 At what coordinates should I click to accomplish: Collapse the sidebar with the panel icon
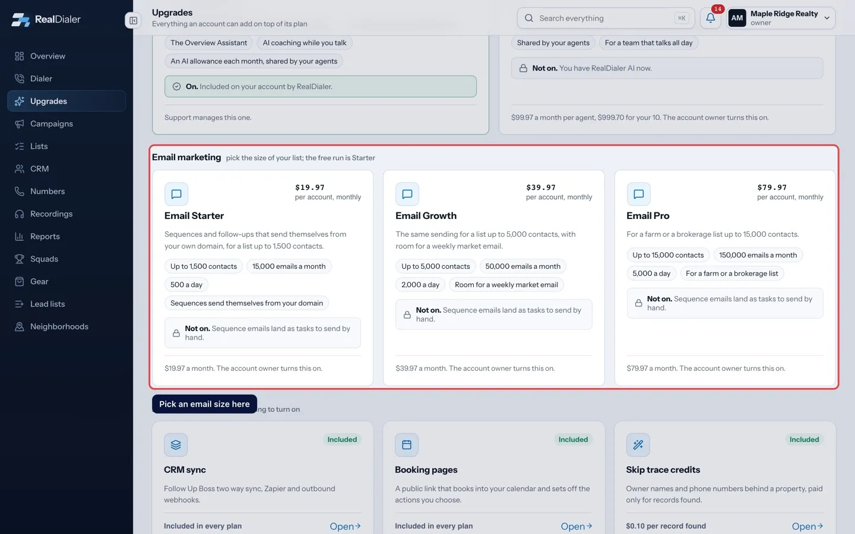click(133, 21)
